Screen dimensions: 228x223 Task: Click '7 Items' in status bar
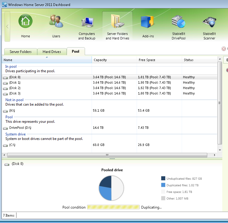click(9, 215)
